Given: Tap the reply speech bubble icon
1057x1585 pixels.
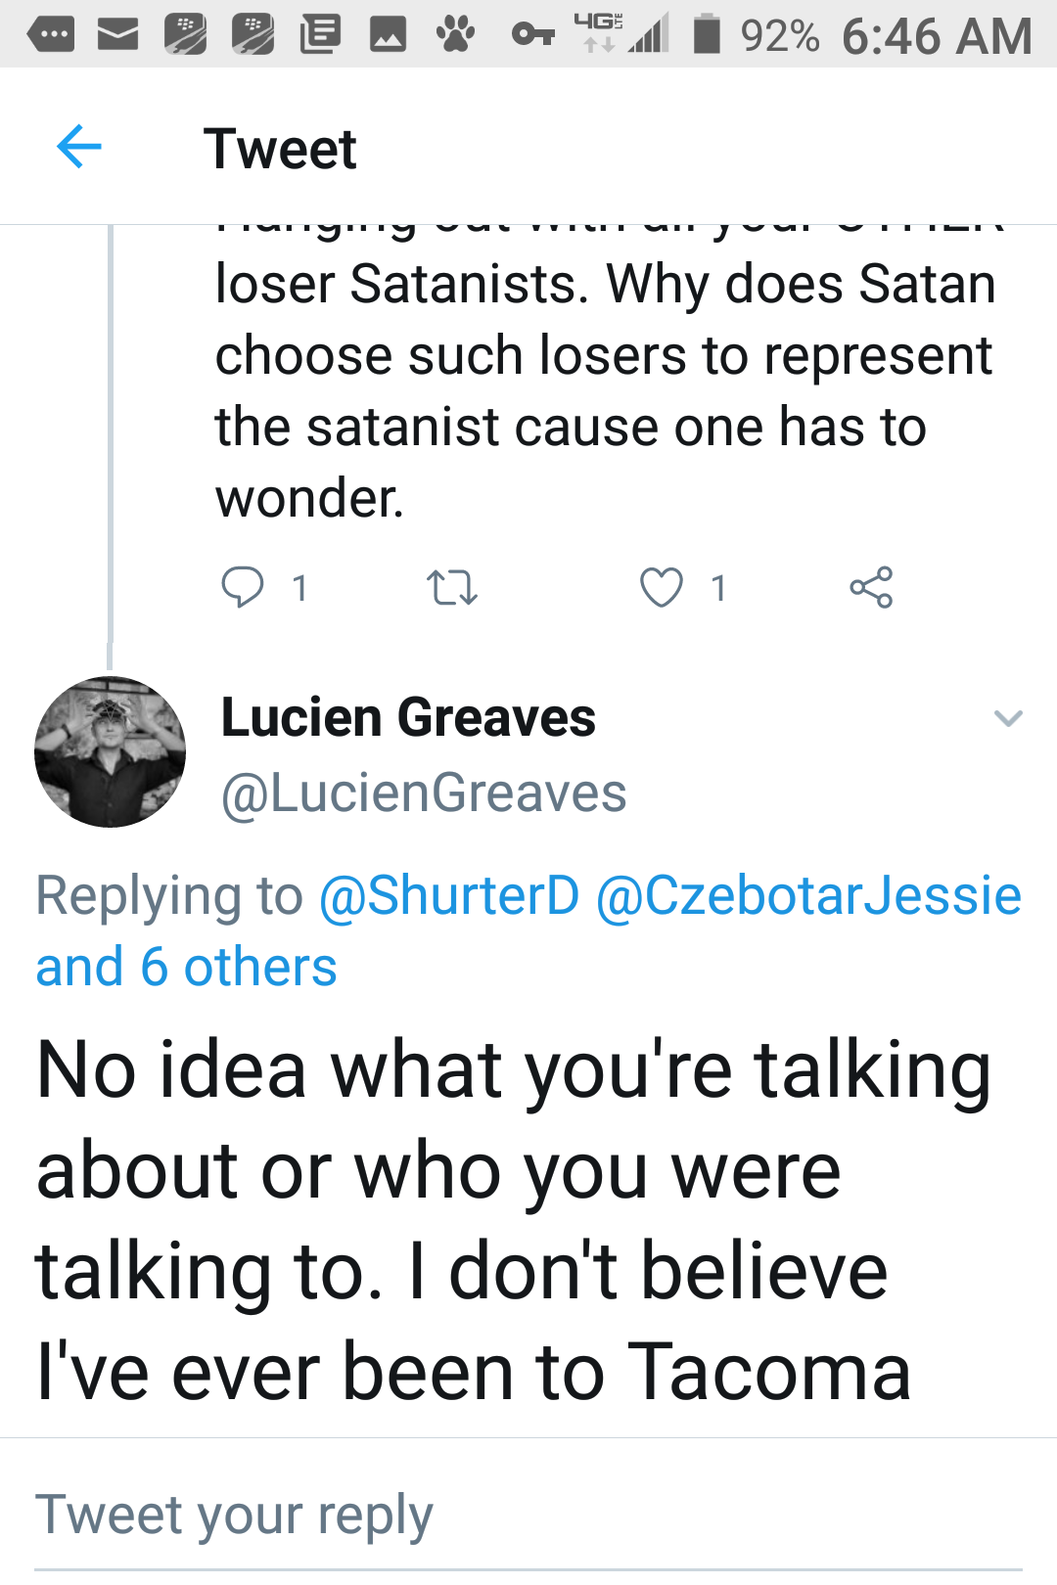Looking at the screenshot, I should pos(242,587).
